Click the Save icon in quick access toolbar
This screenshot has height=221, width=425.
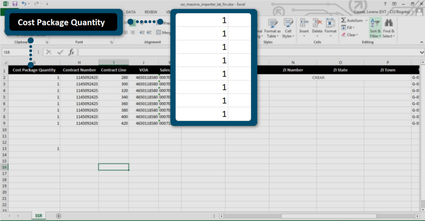[15, 4]
